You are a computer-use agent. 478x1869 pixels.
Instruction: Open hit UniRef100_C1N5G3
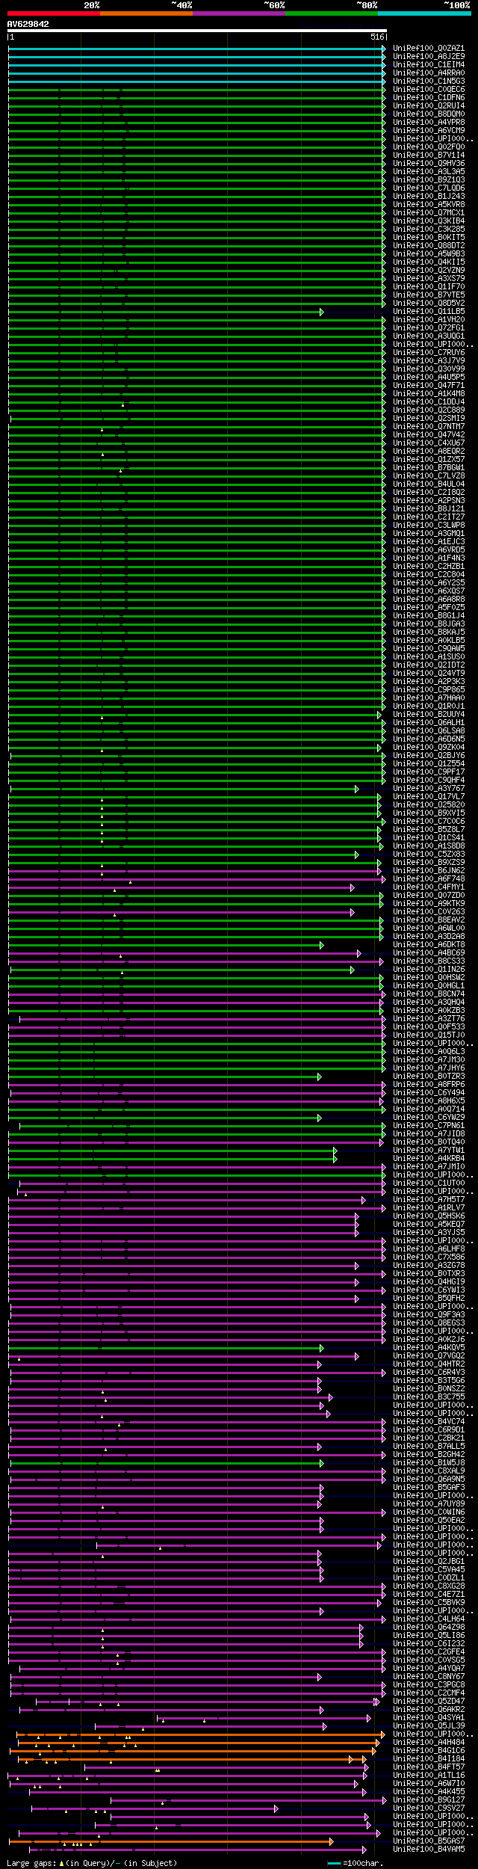pos(429,81)
